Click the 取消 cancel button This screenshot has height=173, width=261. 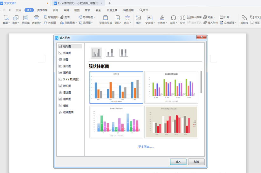(196, 162)
